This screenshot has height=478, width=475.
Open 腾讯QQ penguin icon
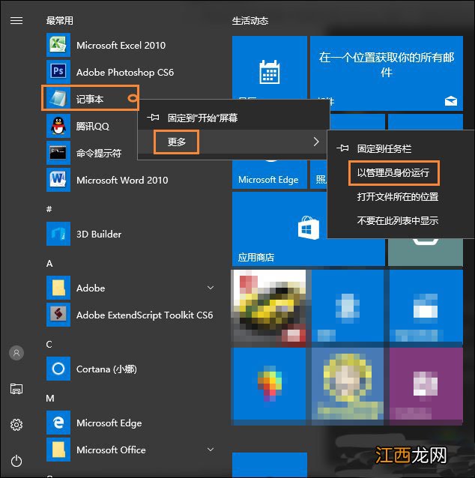(58, 126)
